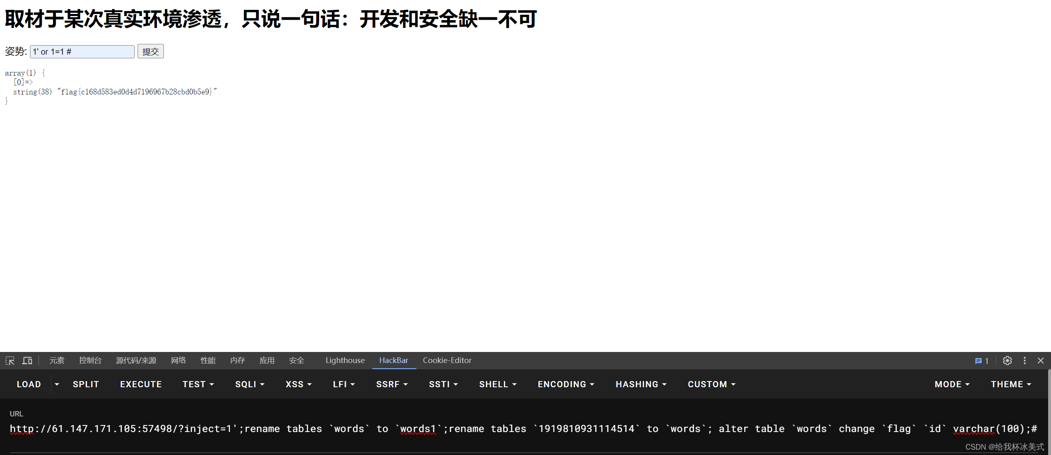
Task: Open the ENCODING dropdown menu
Action: tap(566, 384)
